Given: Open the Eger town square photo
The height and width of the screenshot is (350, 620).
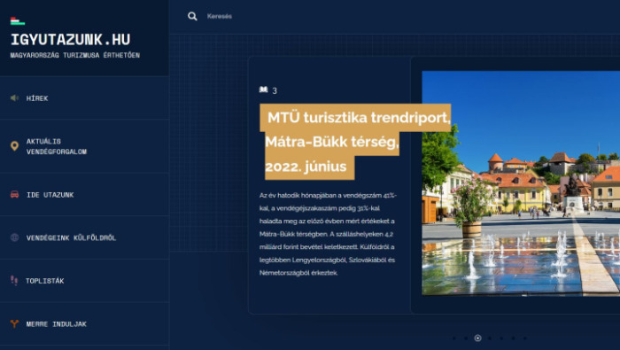Looking at the screenshot, I should click(521, 183).
